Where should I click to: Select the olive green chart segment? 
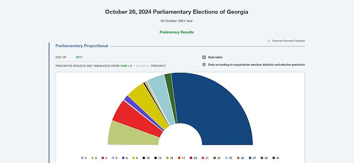click(x=133, y=135)
